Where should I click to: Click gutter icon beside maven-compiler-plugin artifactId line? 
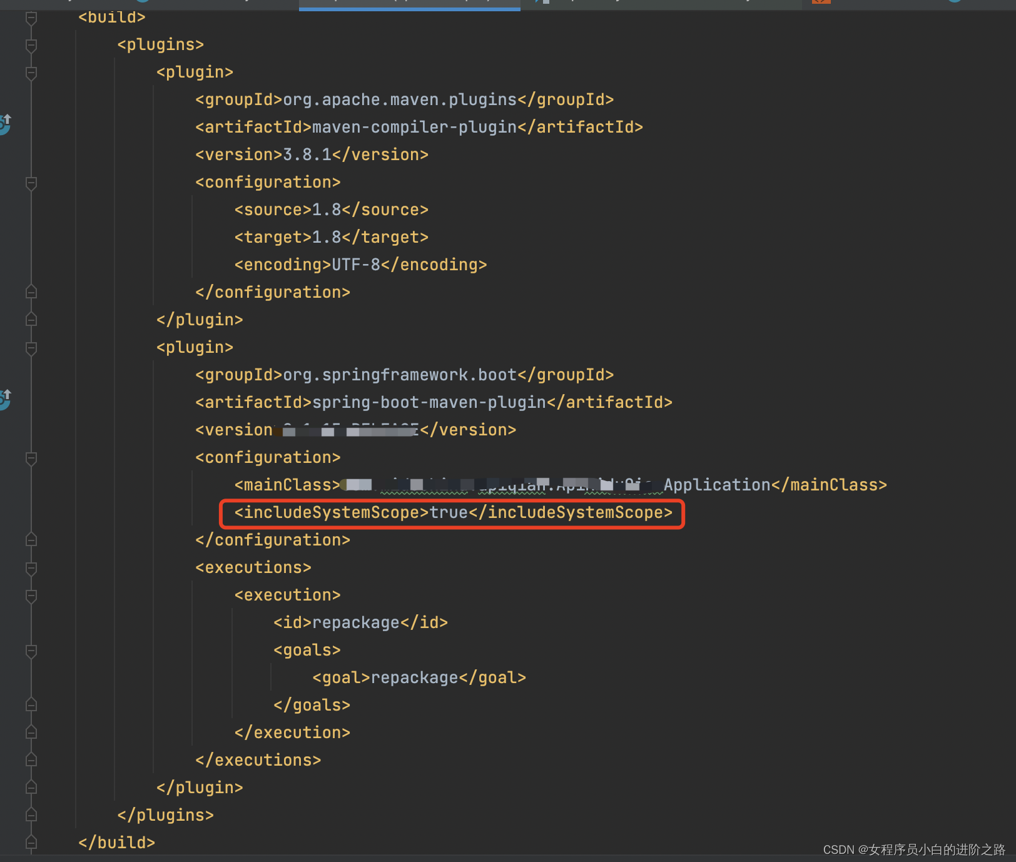pos(5,124)
